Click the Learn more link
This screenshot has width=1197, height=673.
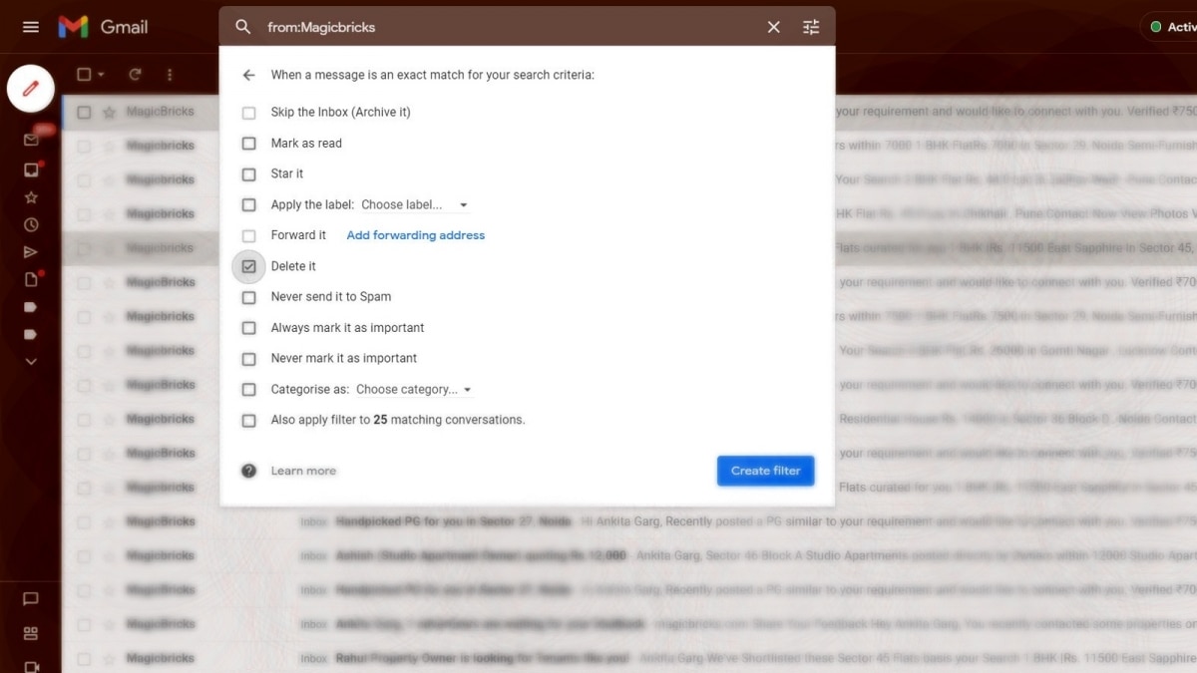303,471
